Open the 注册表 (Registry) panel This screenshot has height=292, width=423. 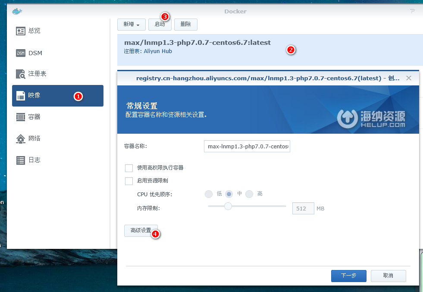37,74
